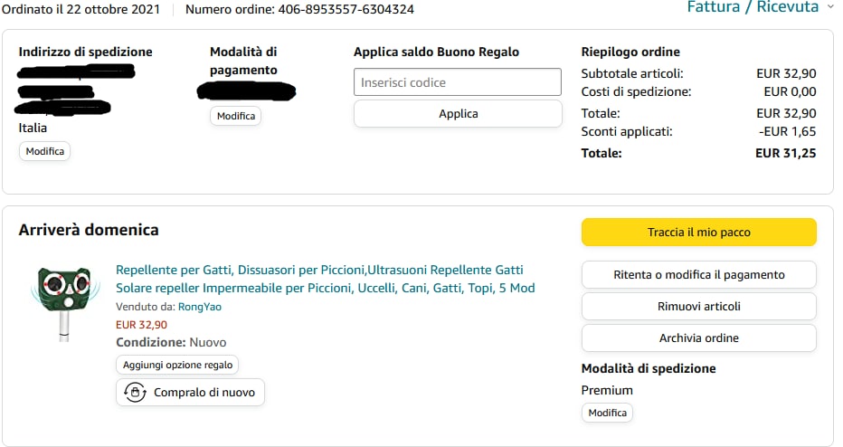Click Aggiungi opzione regalo
This screenshot has width=843, height=447.
click(x=177, y=365)
